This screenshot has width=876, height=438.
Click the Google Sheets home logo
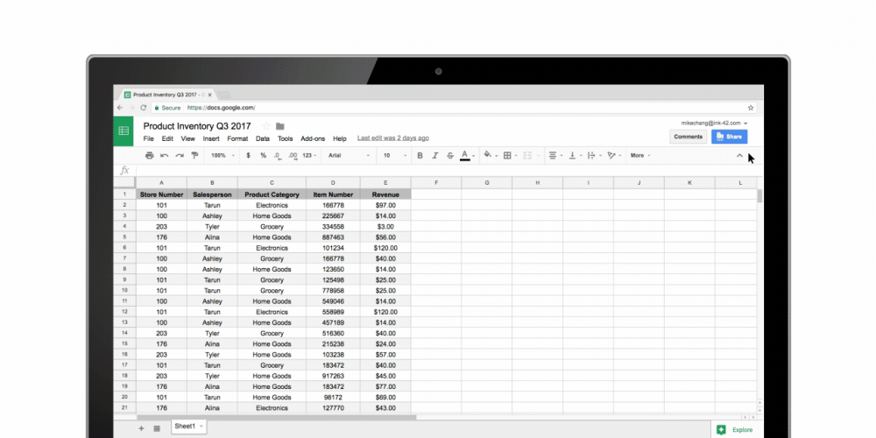coord(124,131)
